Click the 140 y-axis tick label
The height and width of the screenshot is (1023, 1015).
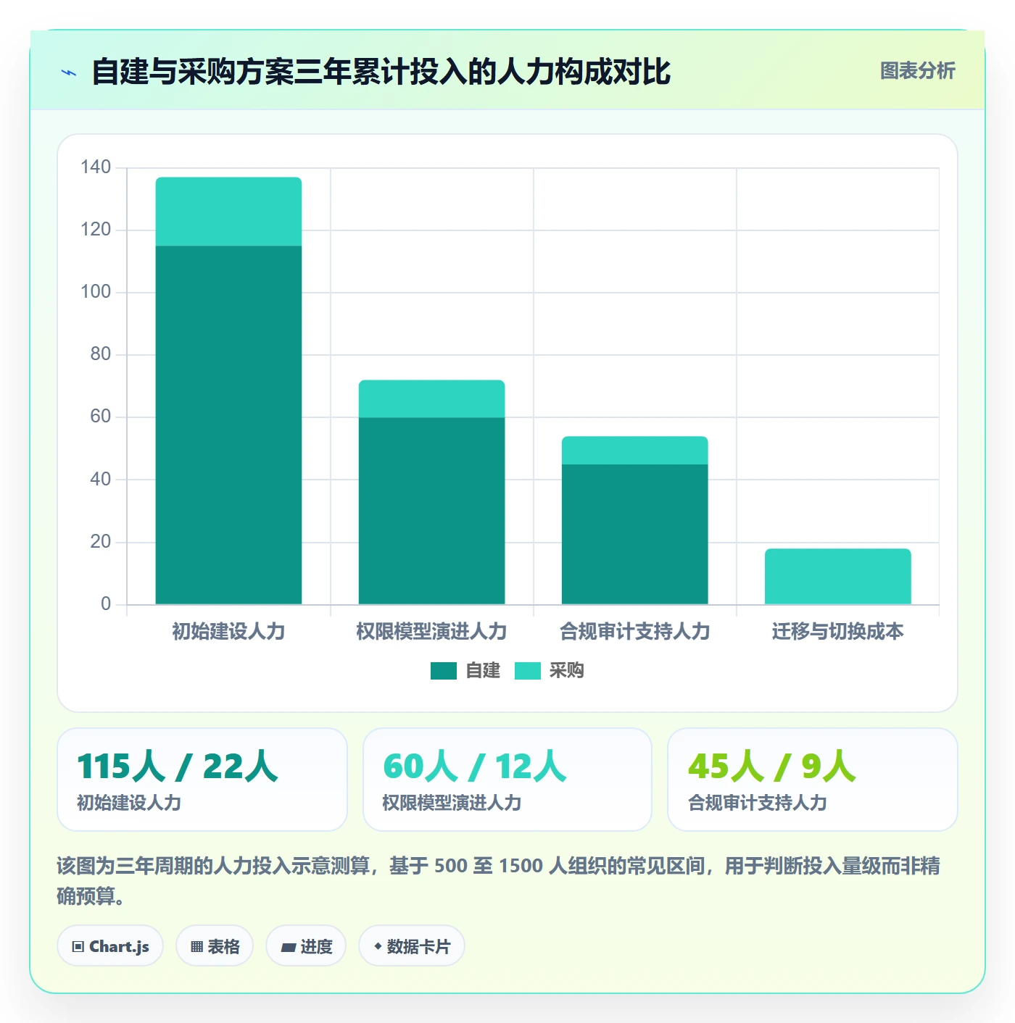(96, 167)
